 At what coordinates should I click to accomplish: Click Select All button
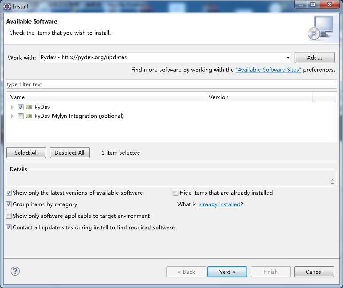(26, 152)
